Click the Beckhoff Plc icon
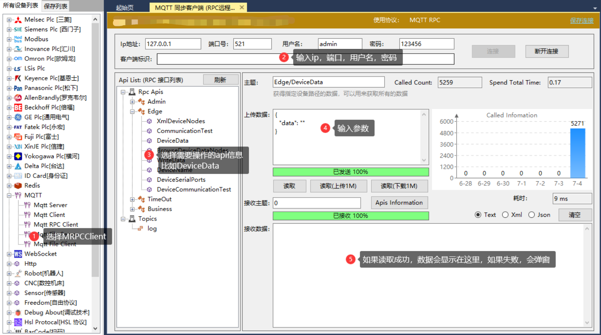Screen dimensions: 601x335 click(x=18, y=108)
